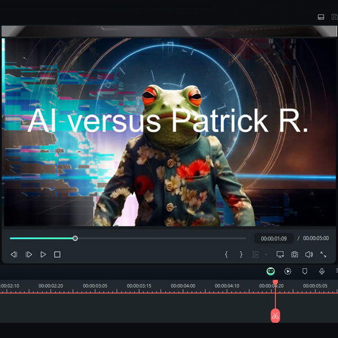Click the next frame play button
The image size is (338, 338).
pos(29,255)
